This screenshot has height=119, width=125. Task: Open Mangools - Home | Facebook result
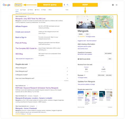[26, 108]
